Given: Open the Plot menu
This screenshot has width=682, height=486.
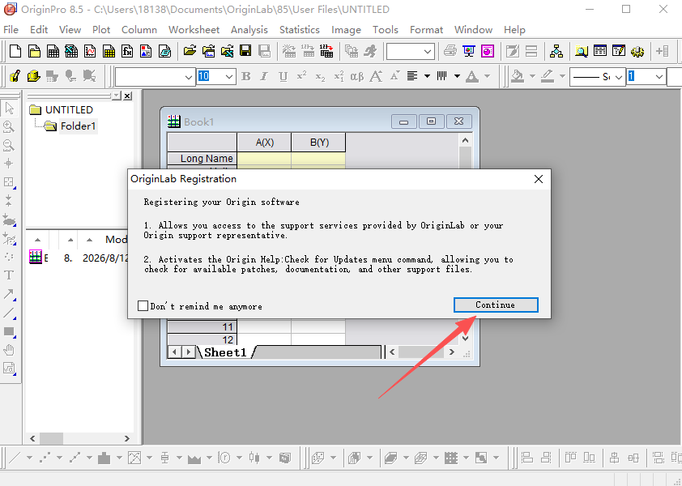Looking at the screenshot, I should [101, 30].
